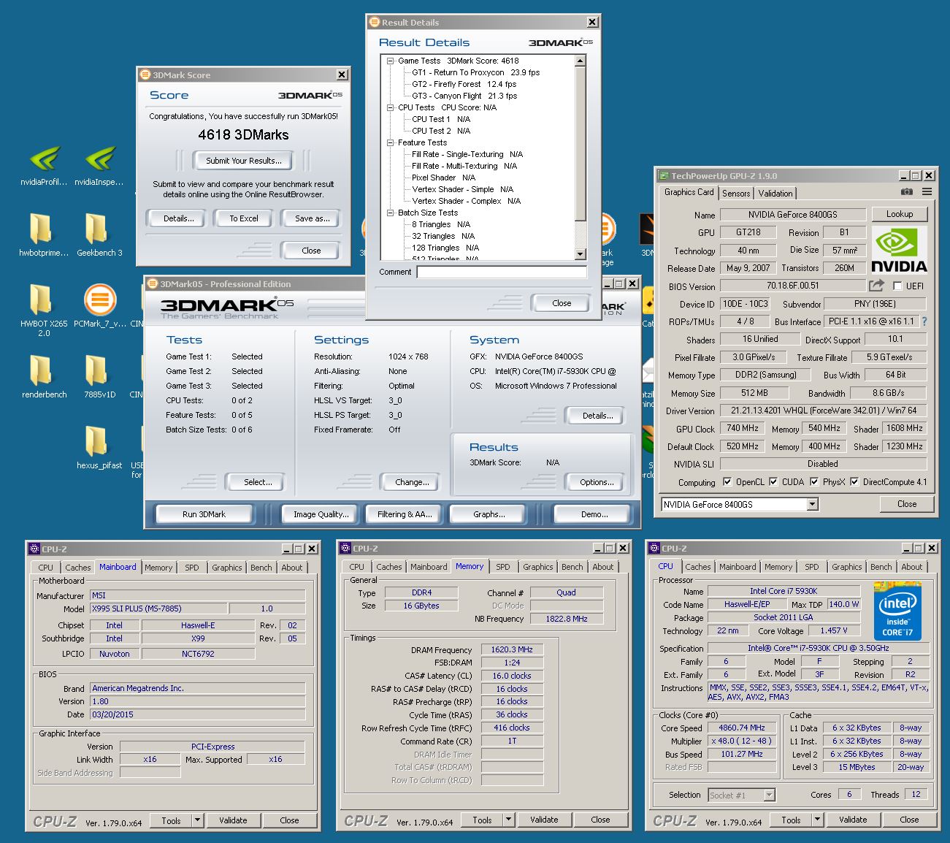Click the Bus Interface question mark icon
950x843 pixels.
click(924, 321)
